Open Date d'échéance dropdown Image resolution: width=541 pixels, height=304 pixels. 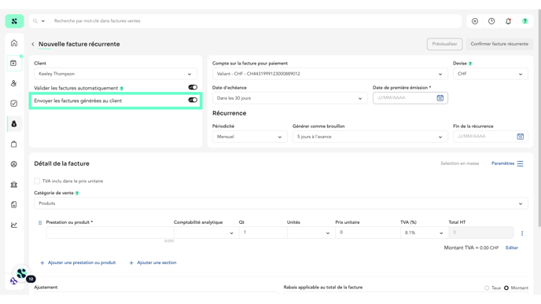tap(290, 98)
